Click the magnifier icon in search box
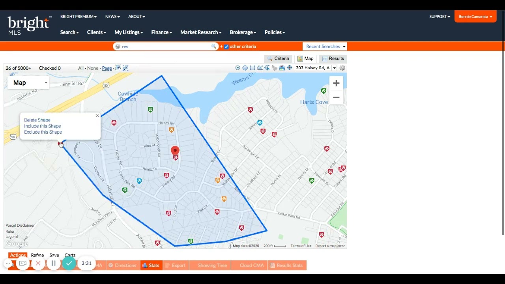This screenshot has width=505, height=284. pyautogui.click(x=214, y=47)
